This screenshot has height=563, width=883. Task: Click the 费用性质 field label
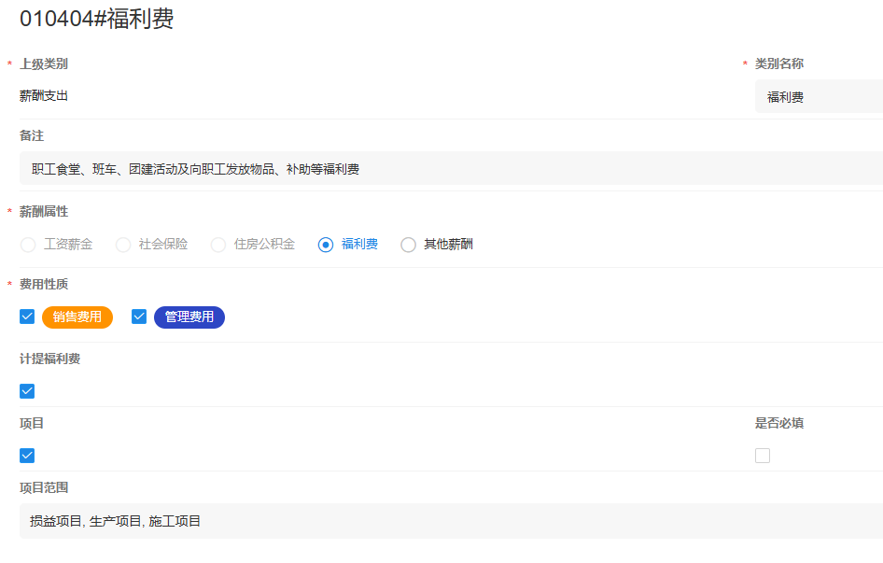tap(43, 284)
